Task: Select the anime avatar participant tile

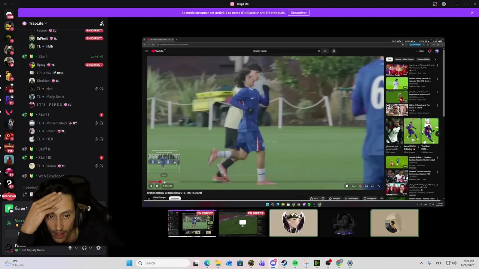Action: click(293, 223)
